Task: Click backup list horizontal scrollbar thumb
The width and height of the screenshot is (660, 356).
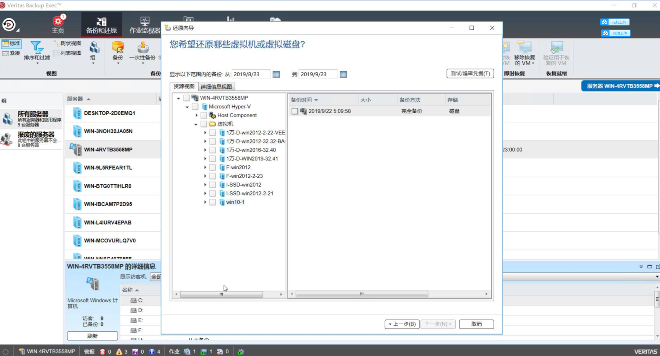Action: point(362,294)
